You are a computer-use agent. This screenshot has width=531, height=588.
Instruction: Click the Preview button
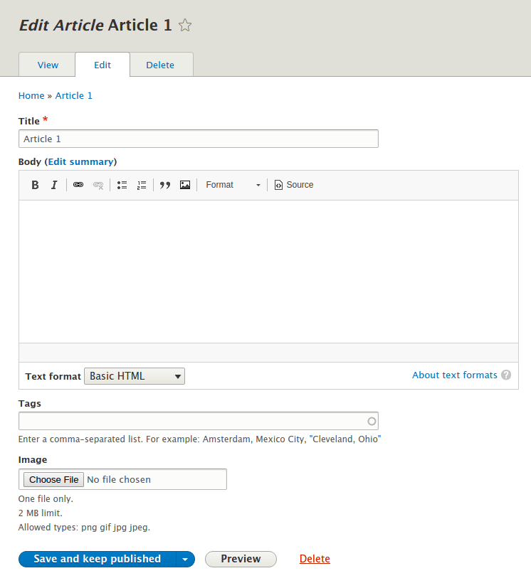241,559
